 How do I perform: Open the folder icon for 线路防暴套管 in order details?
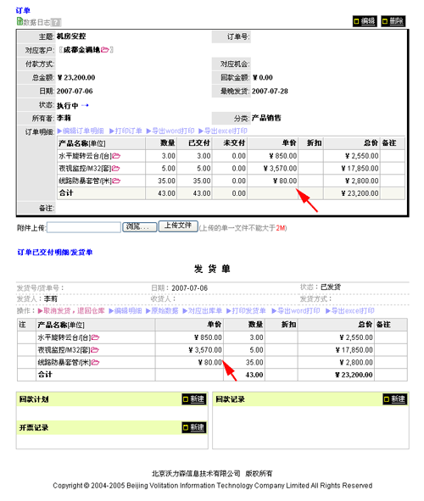point(116,181)
